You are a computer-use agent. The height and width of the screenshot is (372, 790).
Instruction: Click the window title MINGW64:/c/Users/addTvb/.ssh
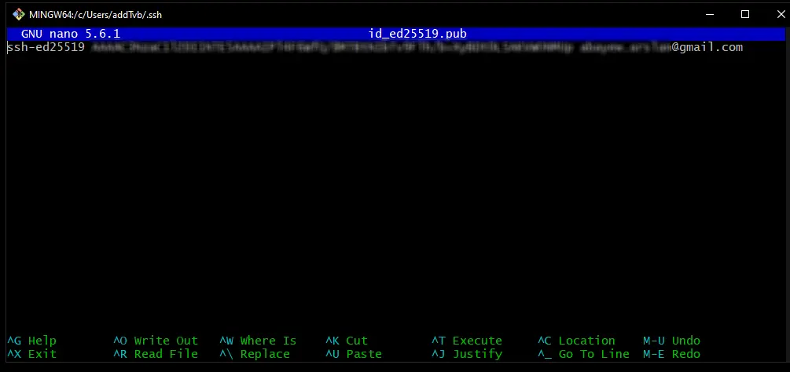click(x=96, y=15)
